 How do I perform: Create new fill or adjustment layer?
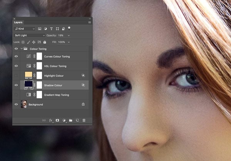64,120
